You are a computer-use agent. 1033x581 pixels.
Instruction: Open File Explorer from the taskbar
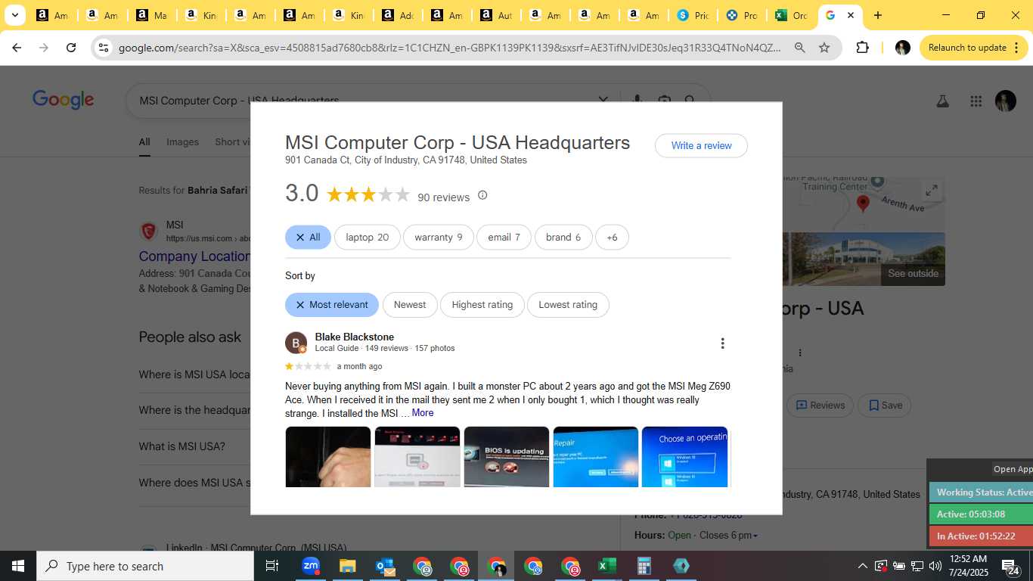click(x=347, y=566)
